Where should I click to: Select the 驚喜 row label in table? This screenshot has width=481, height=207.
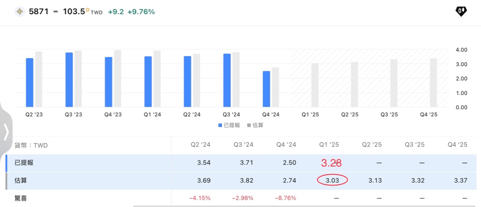point(21,198)
